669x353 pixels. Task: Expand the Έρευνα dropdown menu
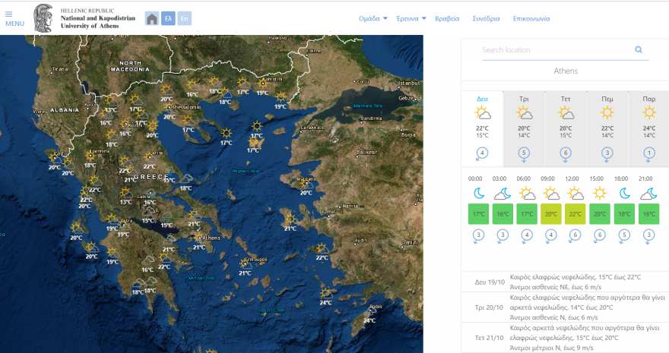pyautogui.click(x=411, y=18)
